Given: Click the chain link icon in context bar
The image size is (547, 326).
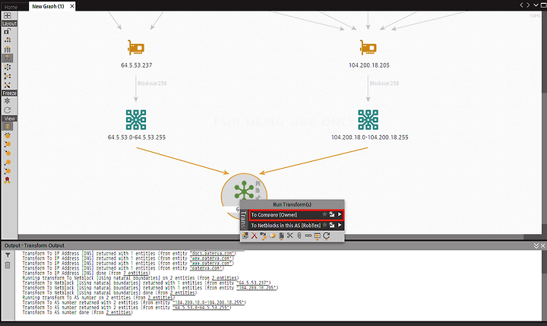Looking at the screenshot, I should pyautogui.click(x=308, y=236).
